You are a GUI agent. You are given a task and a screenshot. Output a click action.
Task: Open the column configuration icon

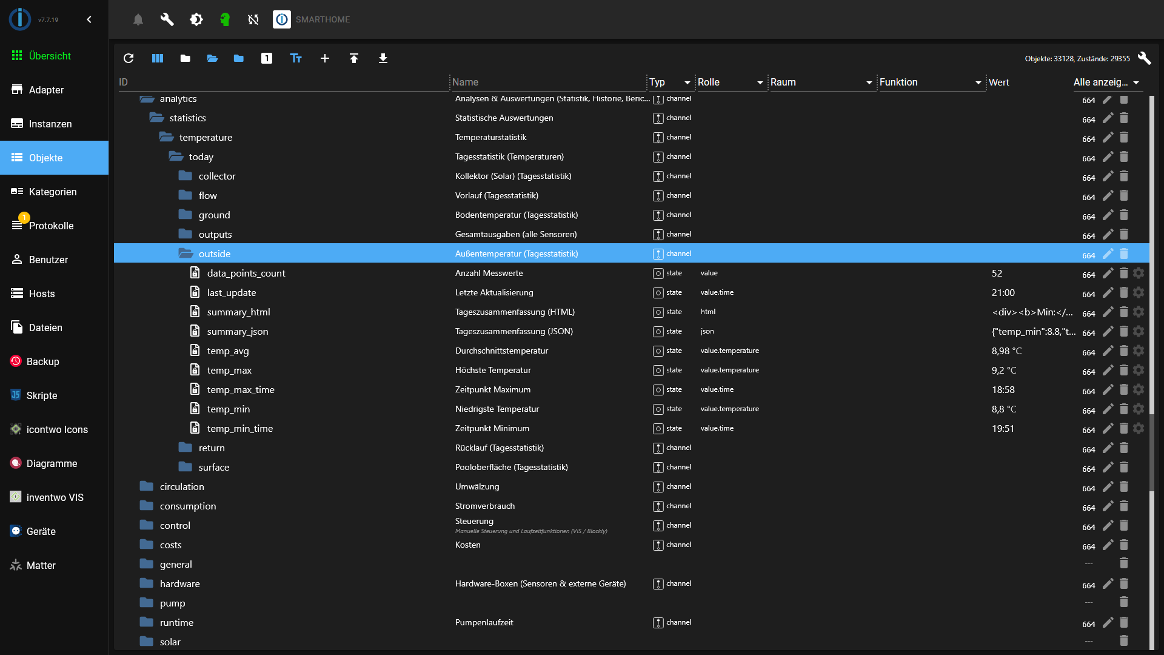(158, 58)
